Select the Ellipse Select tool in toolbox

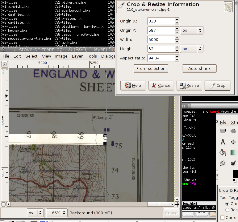[233, 131]
